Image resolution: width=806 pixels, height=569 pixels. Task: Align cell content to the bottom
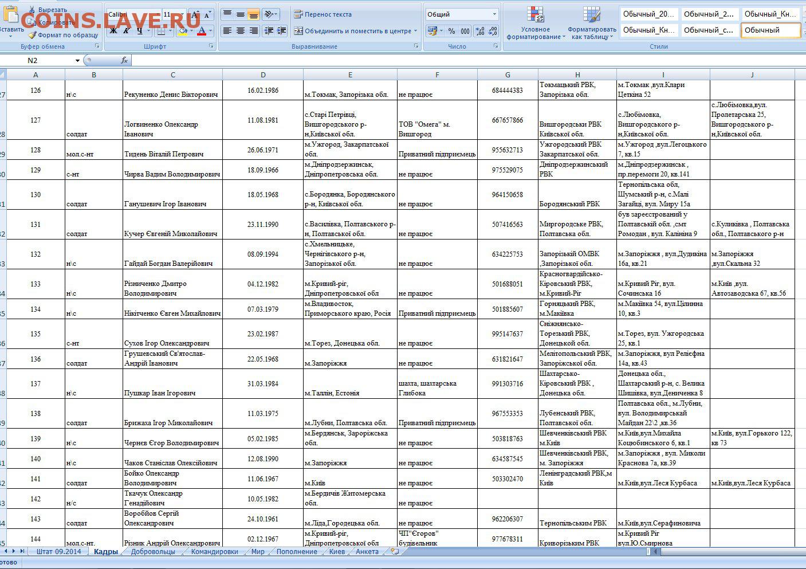point(253,14)
